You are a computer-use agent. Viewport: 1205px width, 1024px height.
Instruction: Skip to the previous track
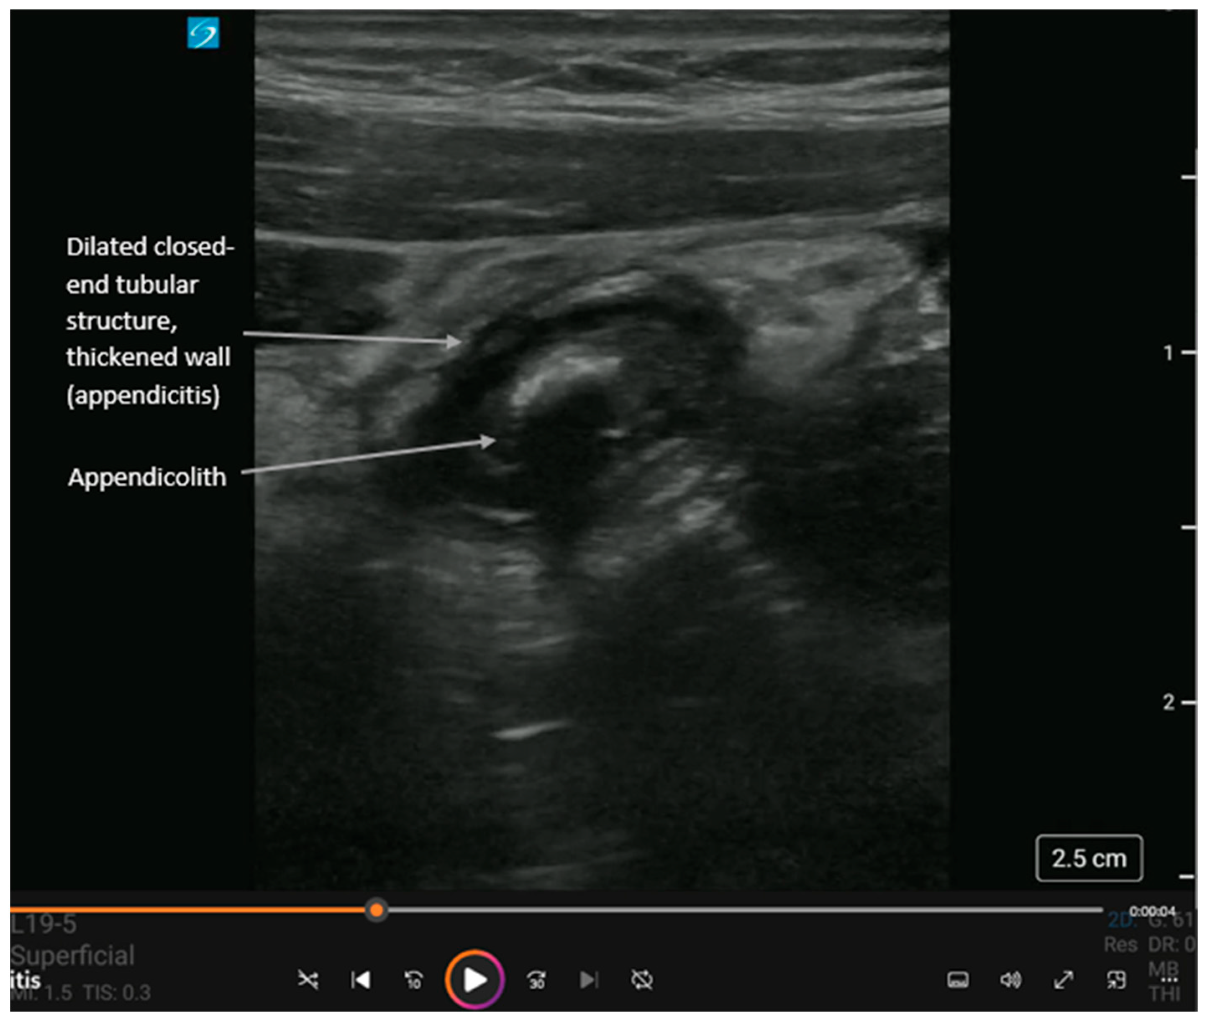coord(361,980)
